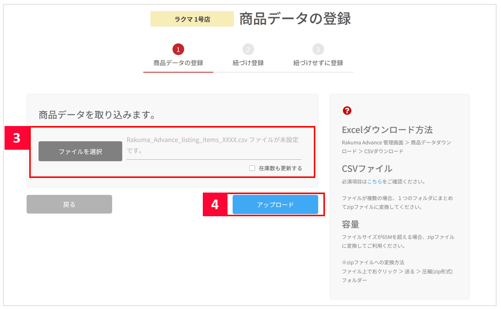501x309 pixels.
Task: Select the 商品データの登録 step tab label
Action: pos(178,63)
